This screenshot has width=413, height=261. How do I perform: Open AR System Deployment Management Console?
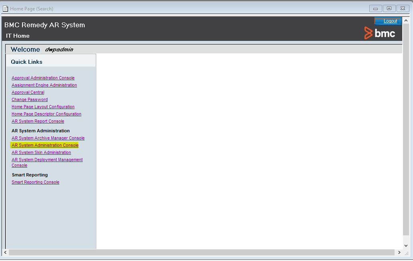coord(47,162)
